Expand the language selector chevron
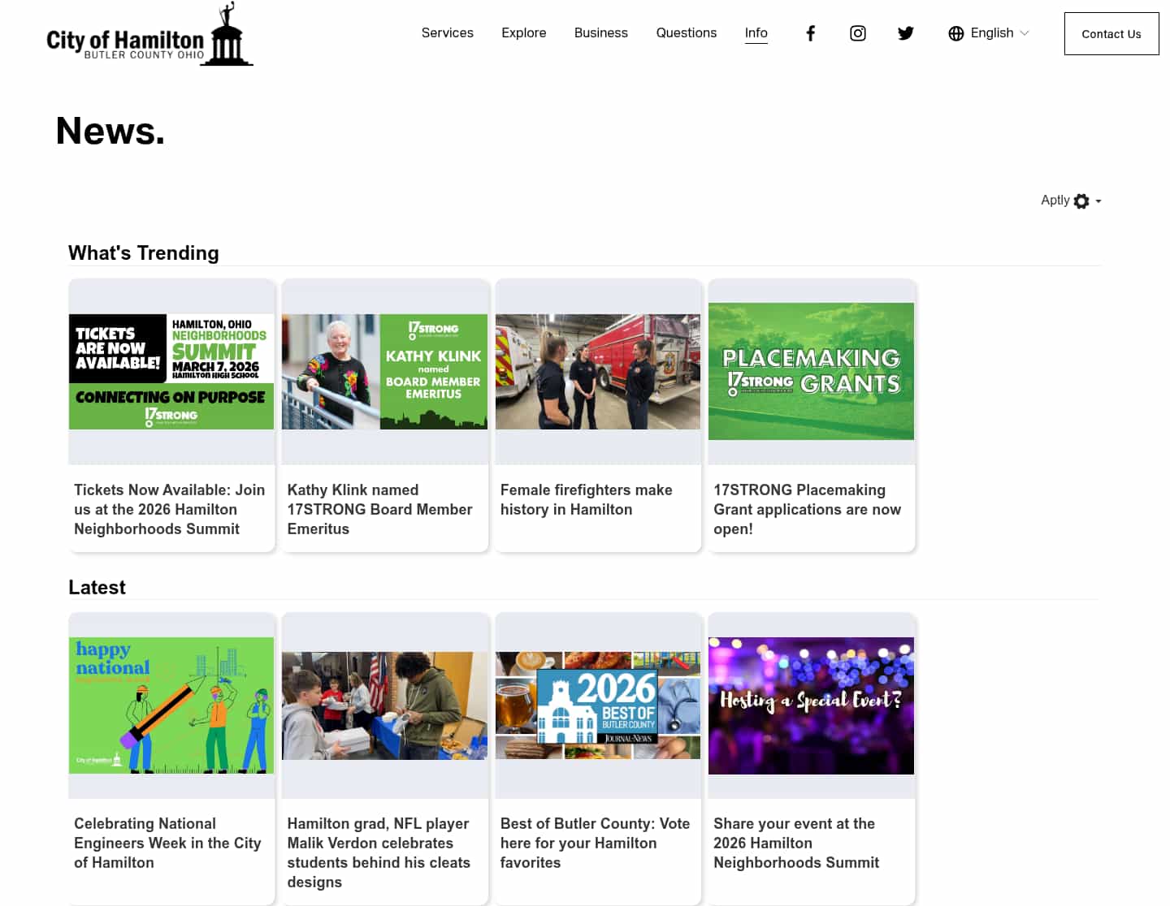 pyautogui.click(x=1023, y=34)
